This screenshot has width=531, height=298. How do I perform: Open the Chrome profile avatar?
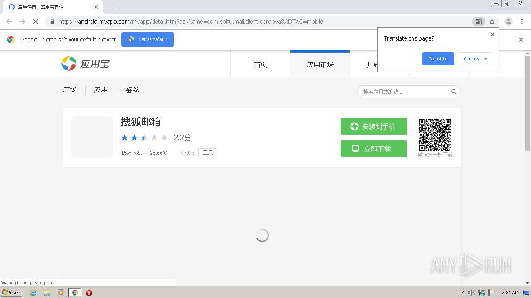coord(509,22)
